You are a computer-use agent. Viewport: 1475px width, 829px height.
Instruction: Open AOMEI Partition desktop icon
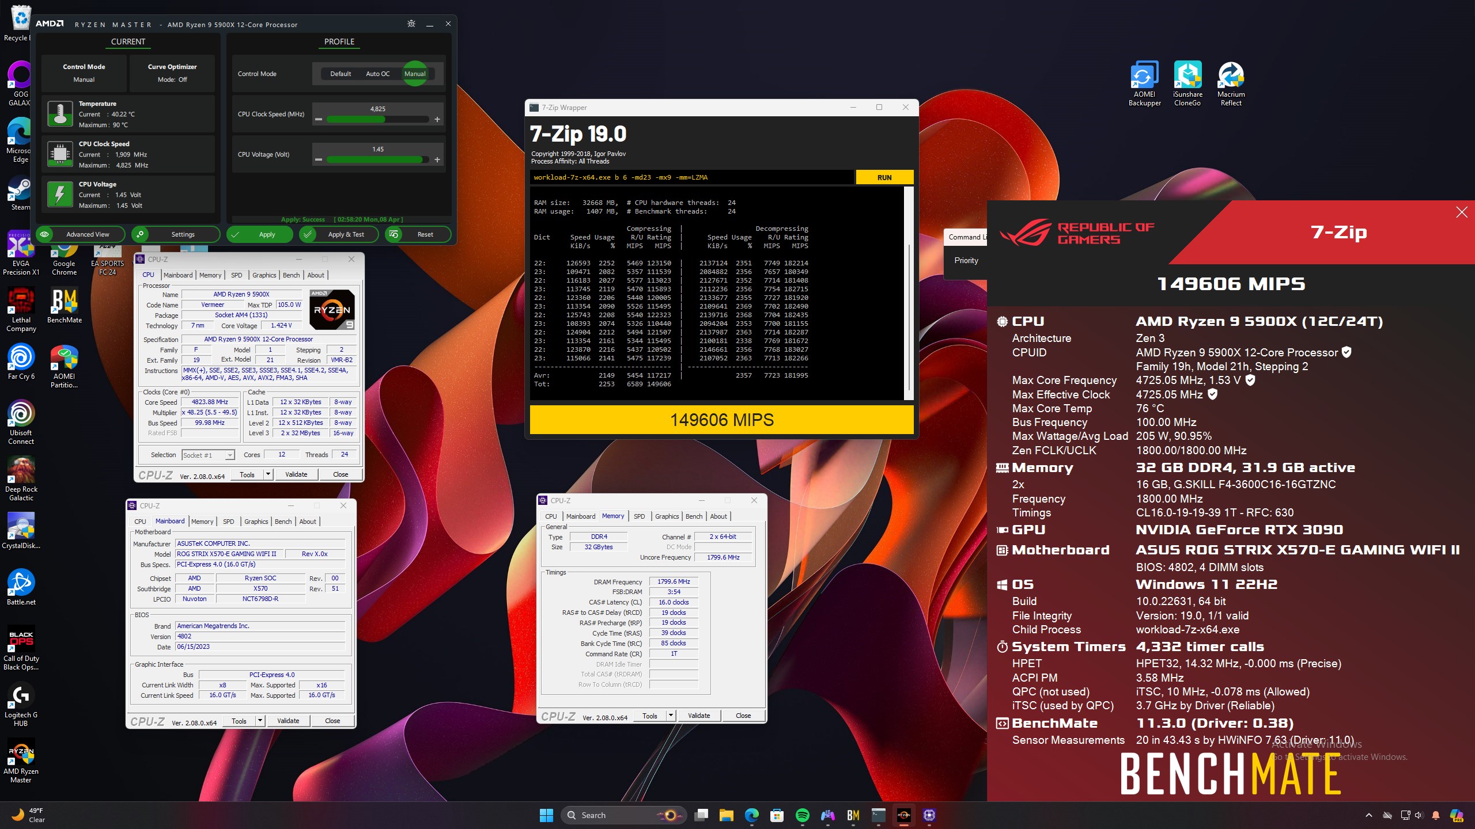pos(65,366)
